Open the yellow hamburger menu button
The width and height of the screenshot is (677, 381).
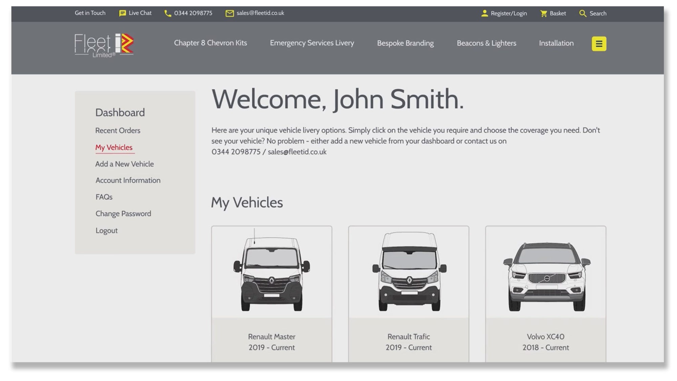(599, 44)
